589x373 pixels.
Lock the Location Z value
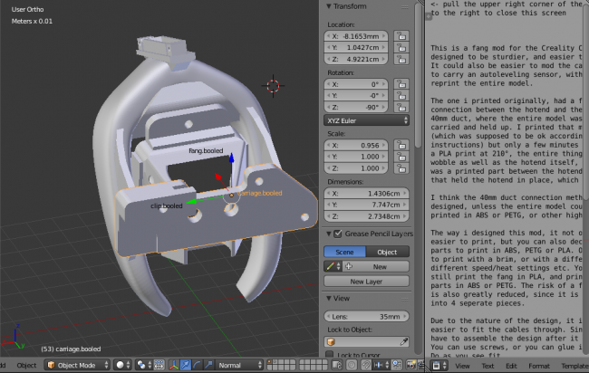point(401,59)
